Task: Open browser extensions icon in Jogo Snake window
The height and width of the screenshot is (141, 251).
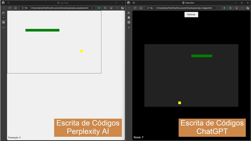Action: 105,8
